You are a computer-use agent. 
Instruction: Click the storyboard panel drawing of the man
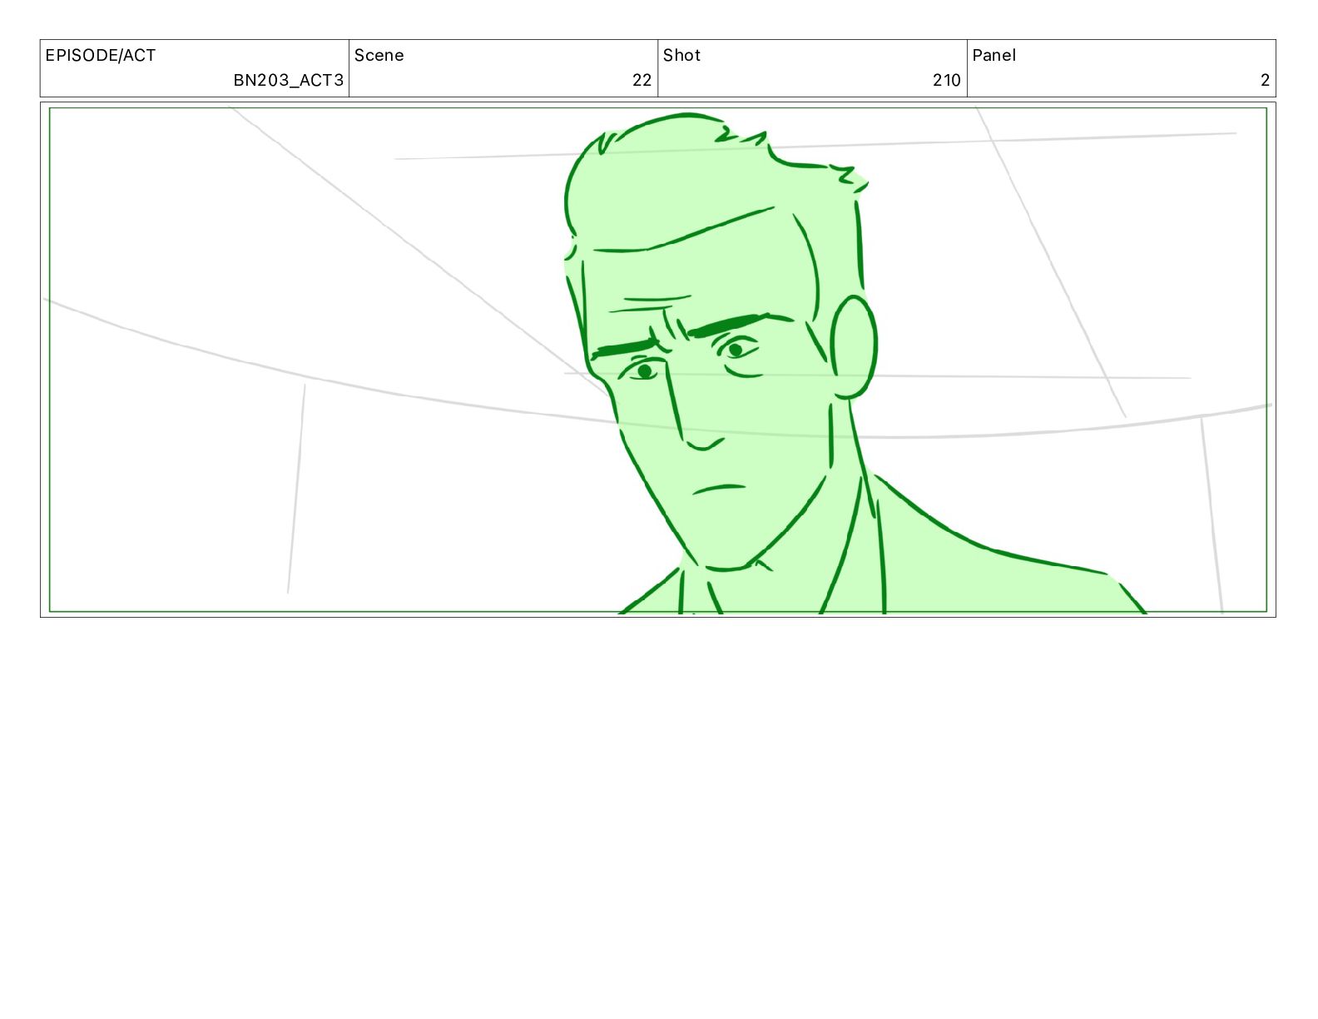(x=657, y=360)
